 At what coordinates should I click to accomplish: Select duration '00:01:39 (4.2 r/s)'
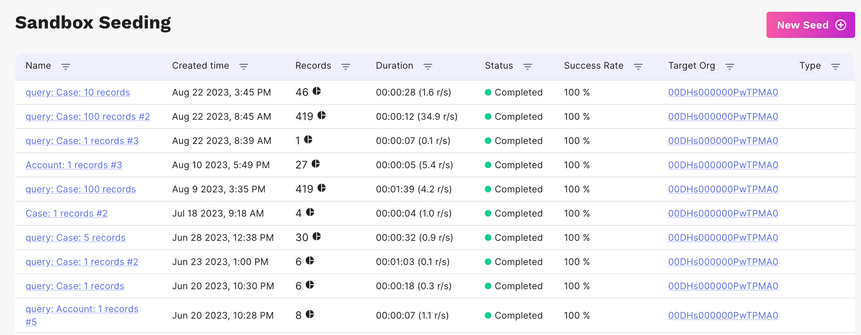[413, 189]
